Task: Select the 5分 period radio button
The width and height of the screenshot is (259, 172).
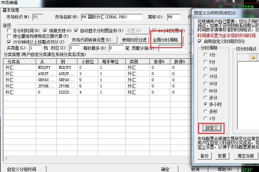Action: click(205, 62)
